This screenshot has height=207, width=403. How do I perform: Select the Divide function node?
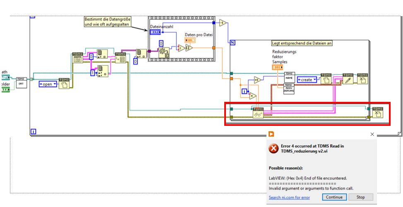[x=181, y=48]
